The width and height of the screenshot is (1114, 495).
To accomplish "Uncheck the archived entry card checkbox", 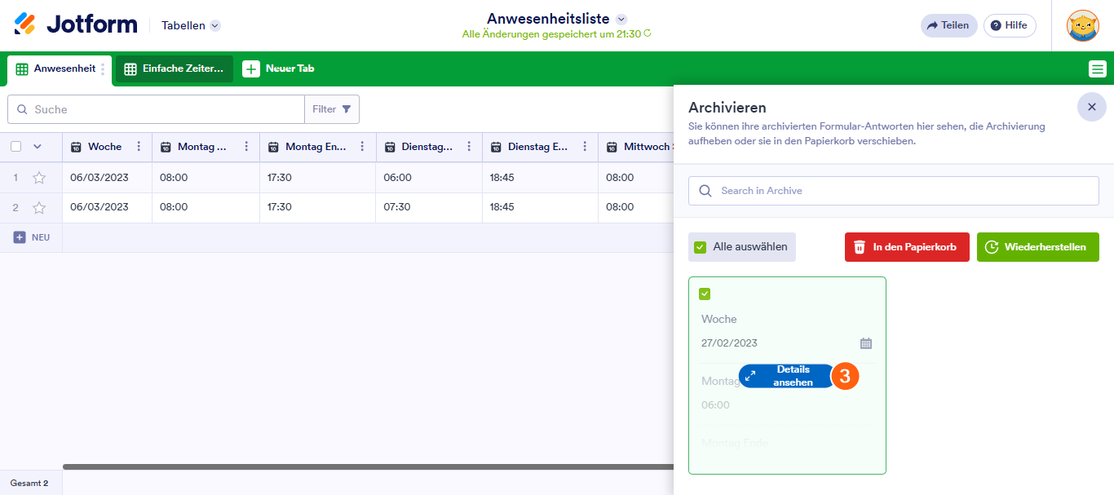I will (x=705, y=294).
